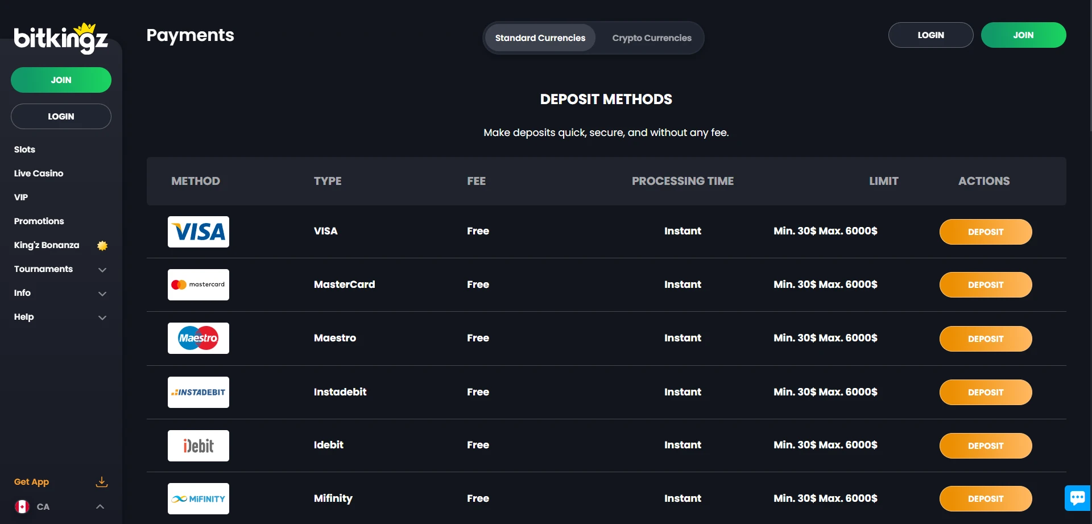Screen dimensions: 1092x524
Task: Click the METHOD column header
Action: 196,181
